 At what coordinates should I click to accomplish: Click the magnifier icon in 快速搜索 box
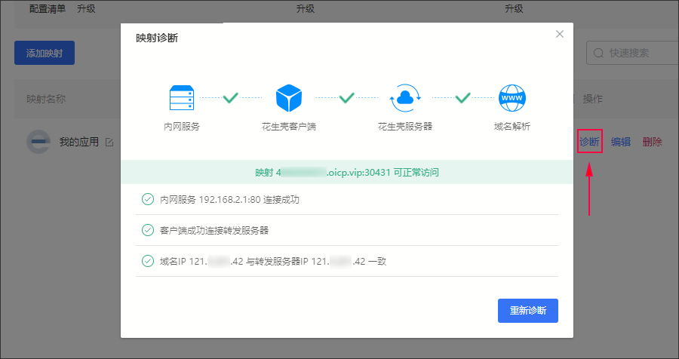coord(599,53)
